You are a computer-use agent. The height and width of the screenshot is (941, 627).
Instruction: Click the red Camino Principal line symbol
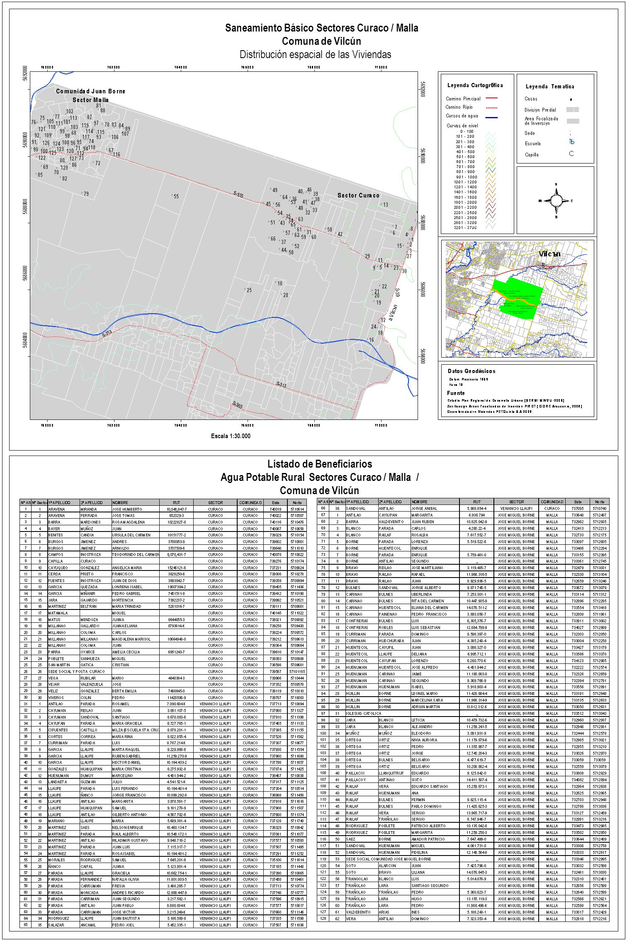[x=491, y=98]
